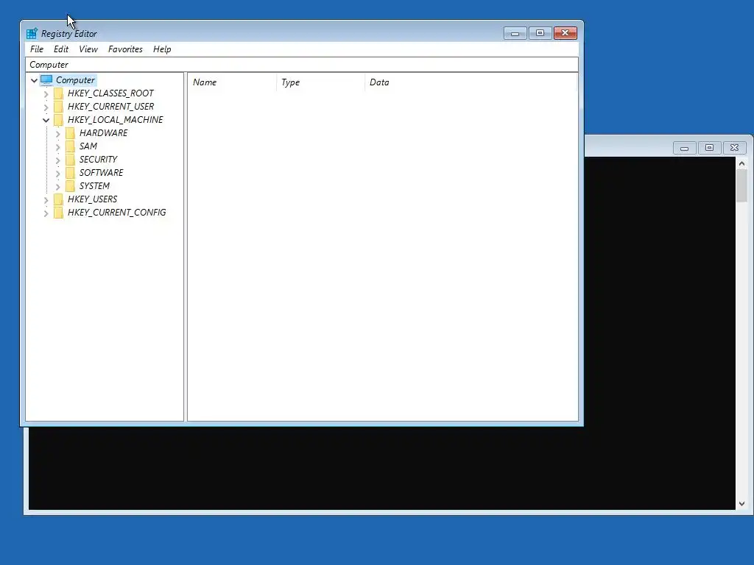
Task: Select the HARDWARE key label
Action: [103, 132]
